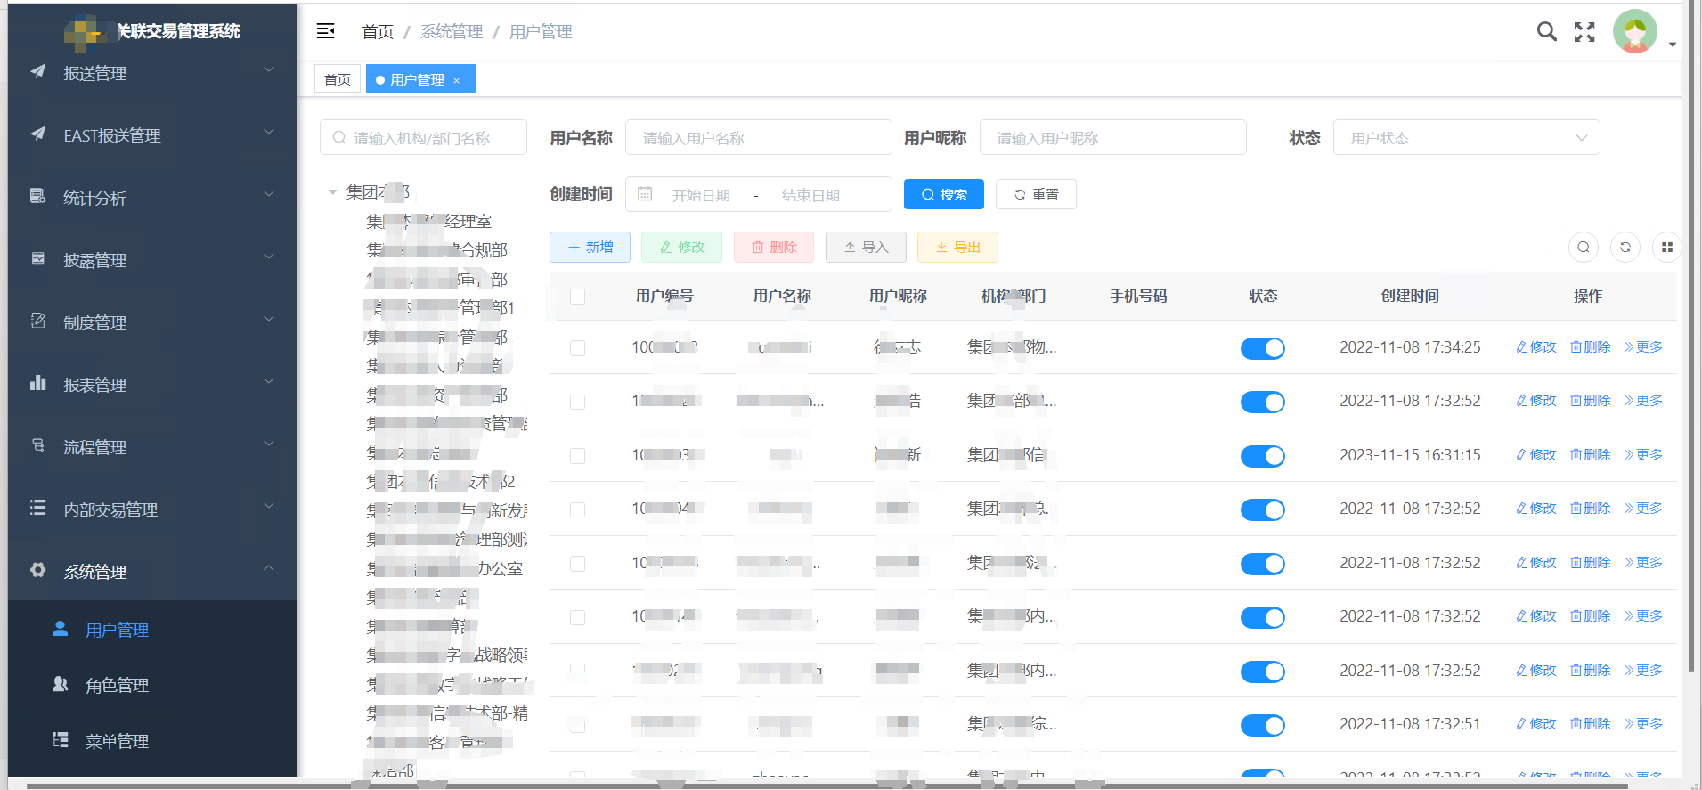This screenshot has height=790, width=1702.
Task: Close the 用户管理 tab with x
Action: tap(457, 80)
